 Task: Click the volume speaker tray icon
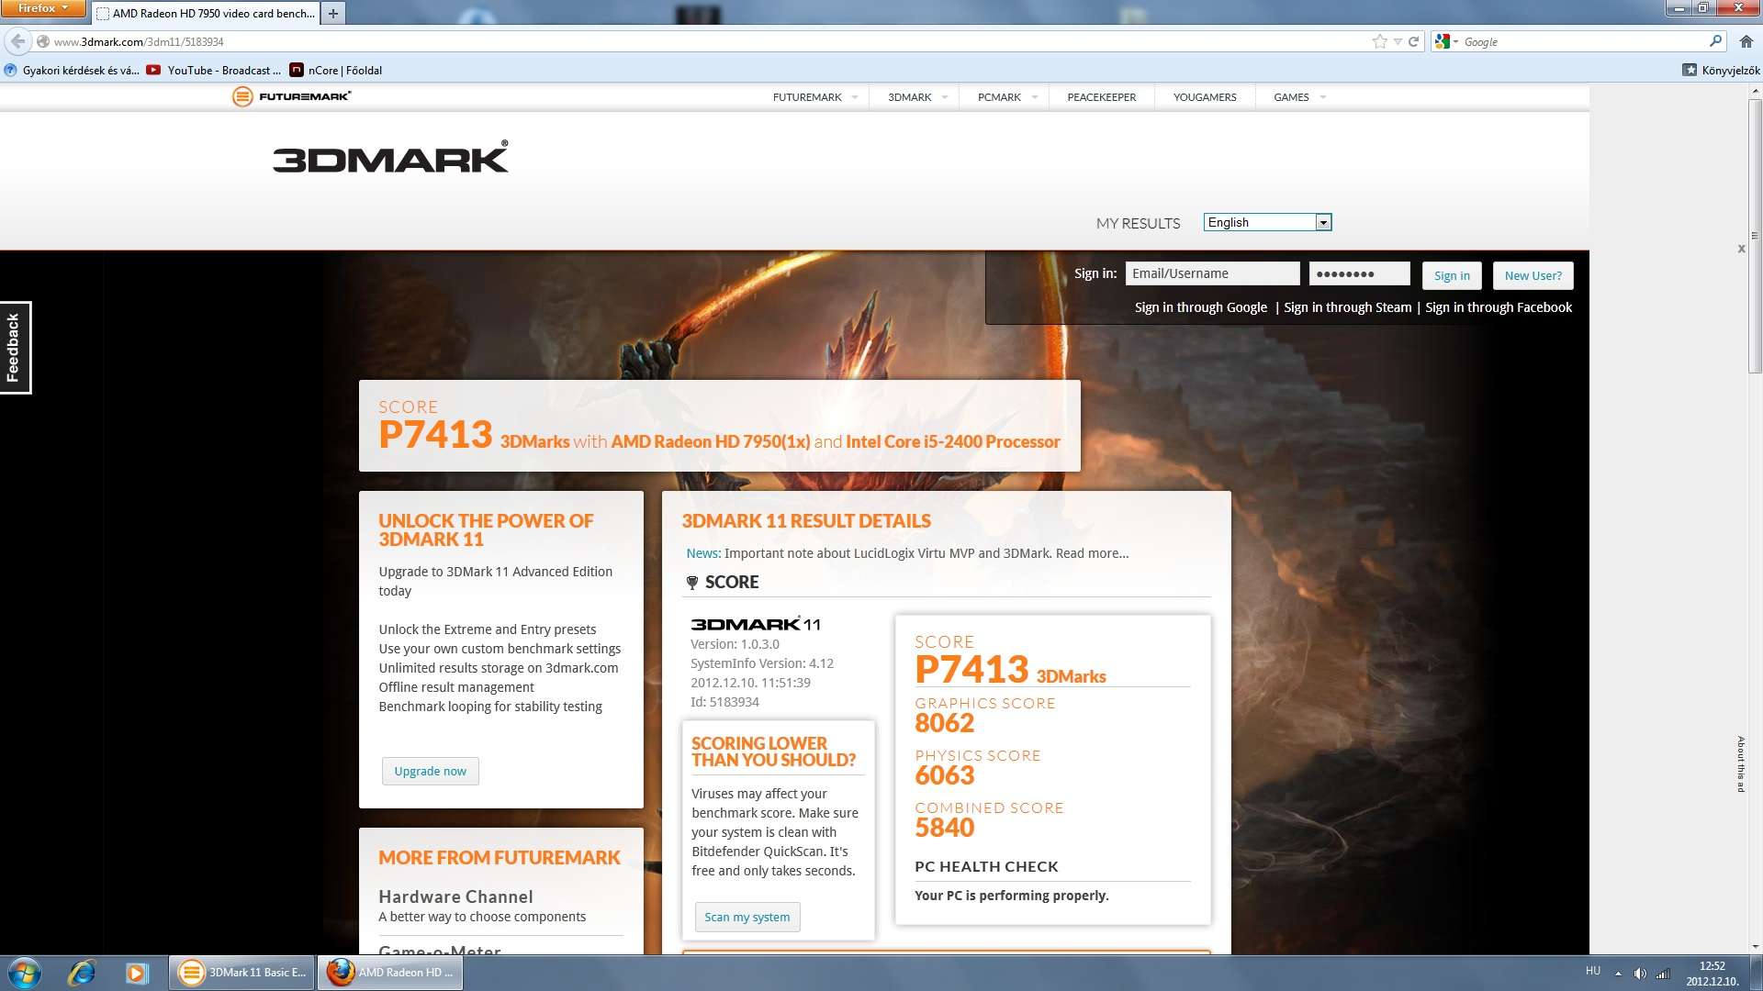tap(1640, 973)
